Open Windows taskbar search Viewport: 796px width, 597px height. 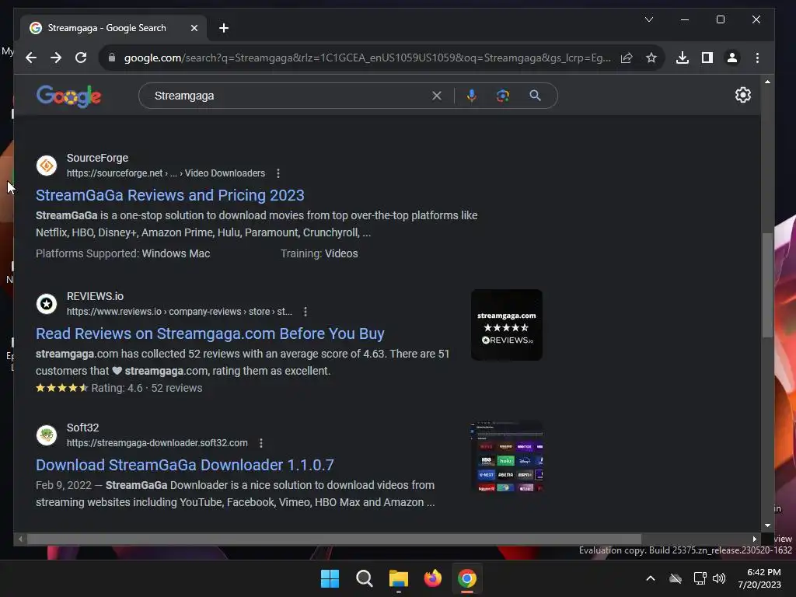364,578
